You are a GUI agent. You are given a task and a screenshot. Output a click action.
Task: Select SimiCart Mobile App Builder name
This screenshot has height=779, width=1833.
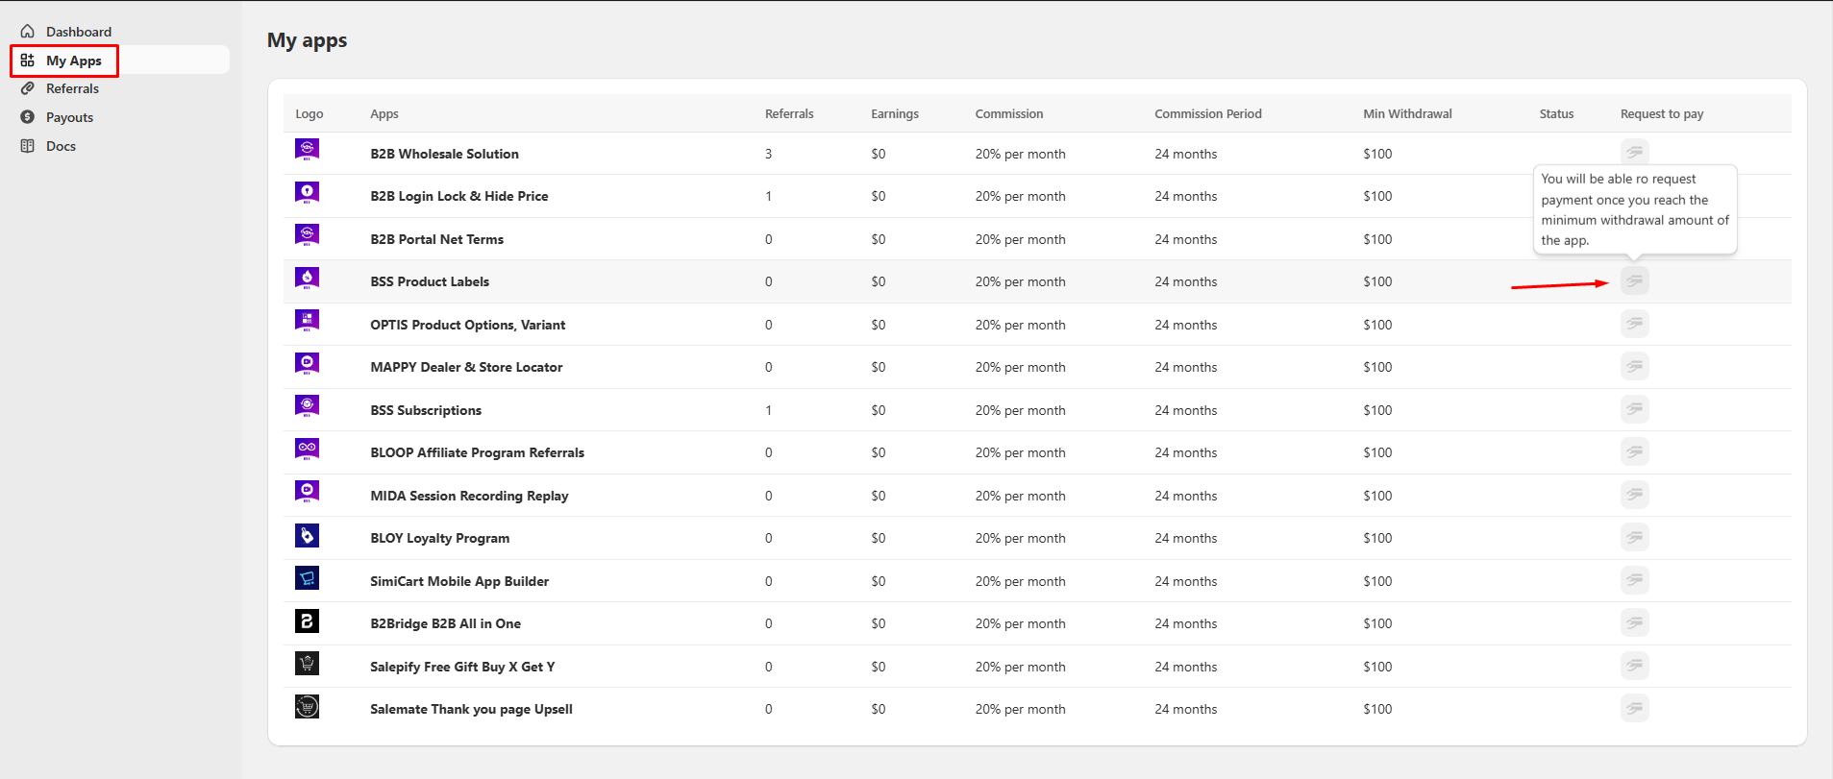(459, 581)
